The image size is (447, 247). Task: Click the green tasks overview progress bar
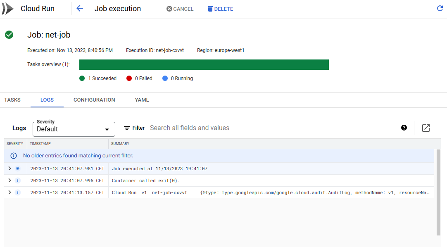click(204, 65)
